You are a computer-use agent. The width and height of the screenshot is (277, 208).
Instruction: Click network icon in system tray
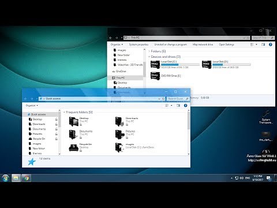click(x=237, y=178)
